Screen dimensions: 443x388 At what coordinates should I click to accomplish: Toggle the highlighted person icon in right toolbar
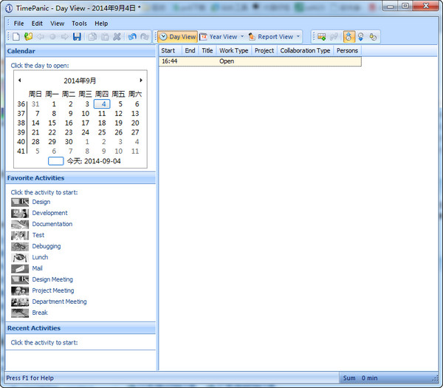point(349,37)
